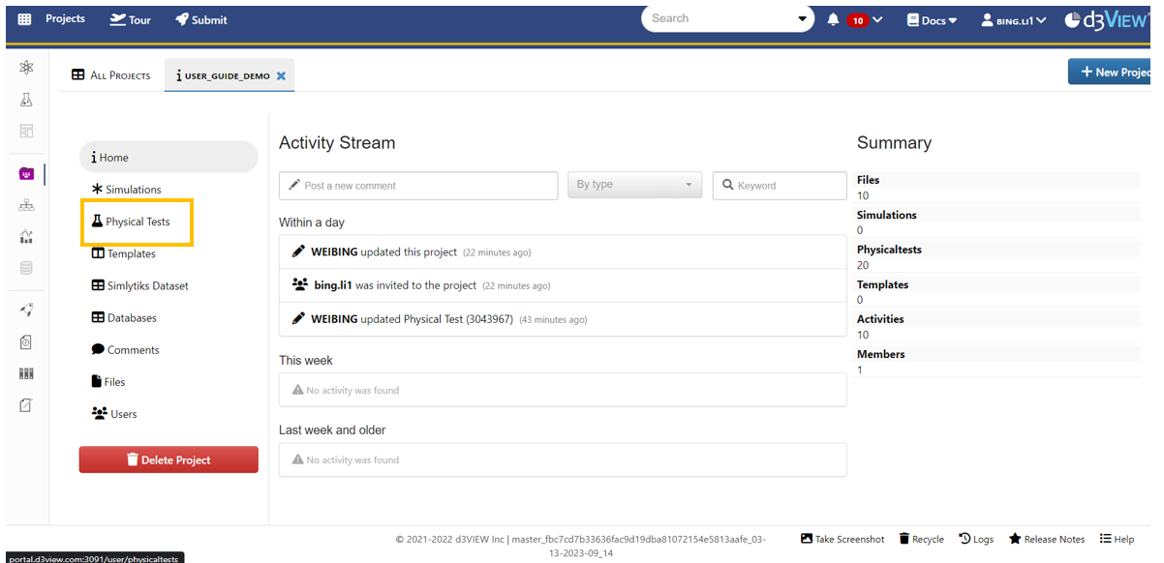Screen dimensions: 1164x563
Task: Open Physical Tests in project menu
Action: [131, 222]
